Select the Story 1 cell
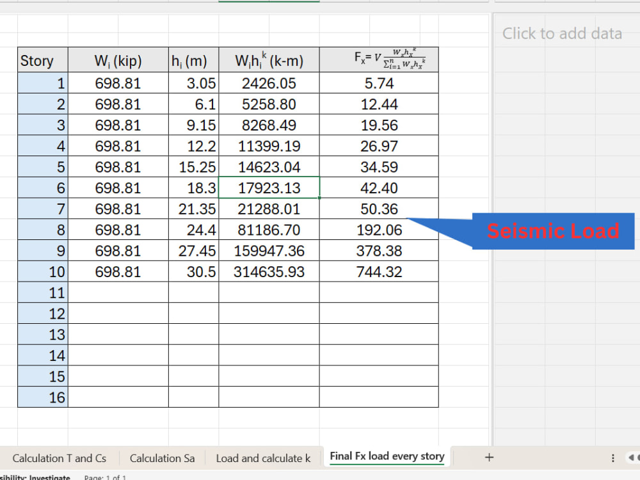The image size is (640, 480). pos(43,83)
